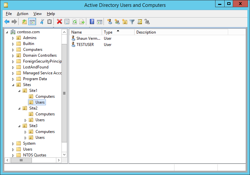Select the Managed Service Accounts container
Image resolution: width=250 pixels, height=175 pixels.
(42, 73)
